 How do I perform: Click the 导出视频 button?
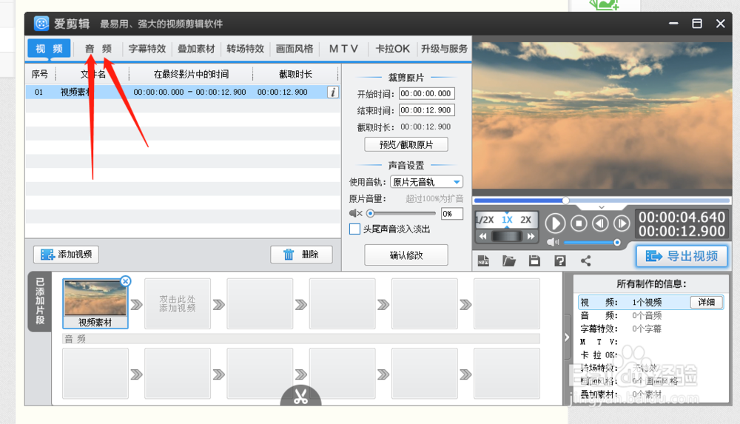tap(682, 256)
